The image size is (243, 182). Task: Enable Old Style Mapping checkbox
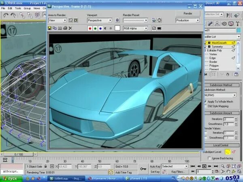205,106
